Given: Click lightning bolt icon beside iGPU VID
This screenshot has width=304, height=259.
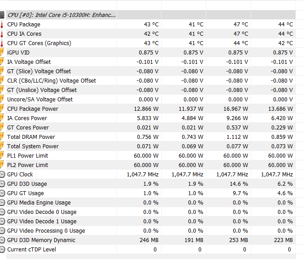Looking at the screenshot, I should click(2, 53).
